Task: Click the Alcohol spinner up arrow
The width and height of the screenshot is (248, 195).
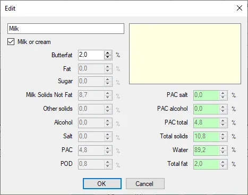Action: [x=108, y=121]
